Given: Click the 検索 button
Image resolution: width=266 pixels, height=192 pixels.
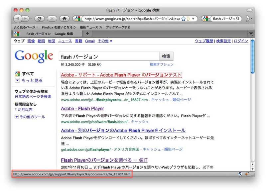Looking at the screenshot, I should [166, 56].
